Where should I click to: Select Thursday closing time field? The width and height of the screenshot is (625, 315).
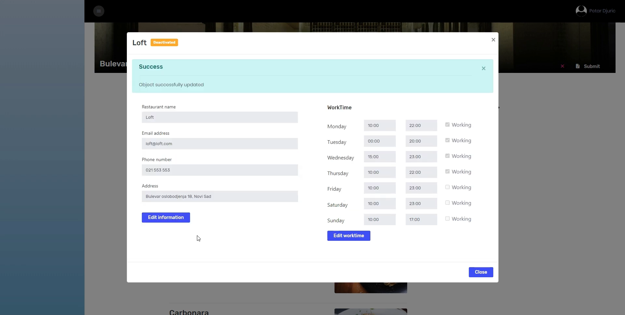(x=421, y=172)
